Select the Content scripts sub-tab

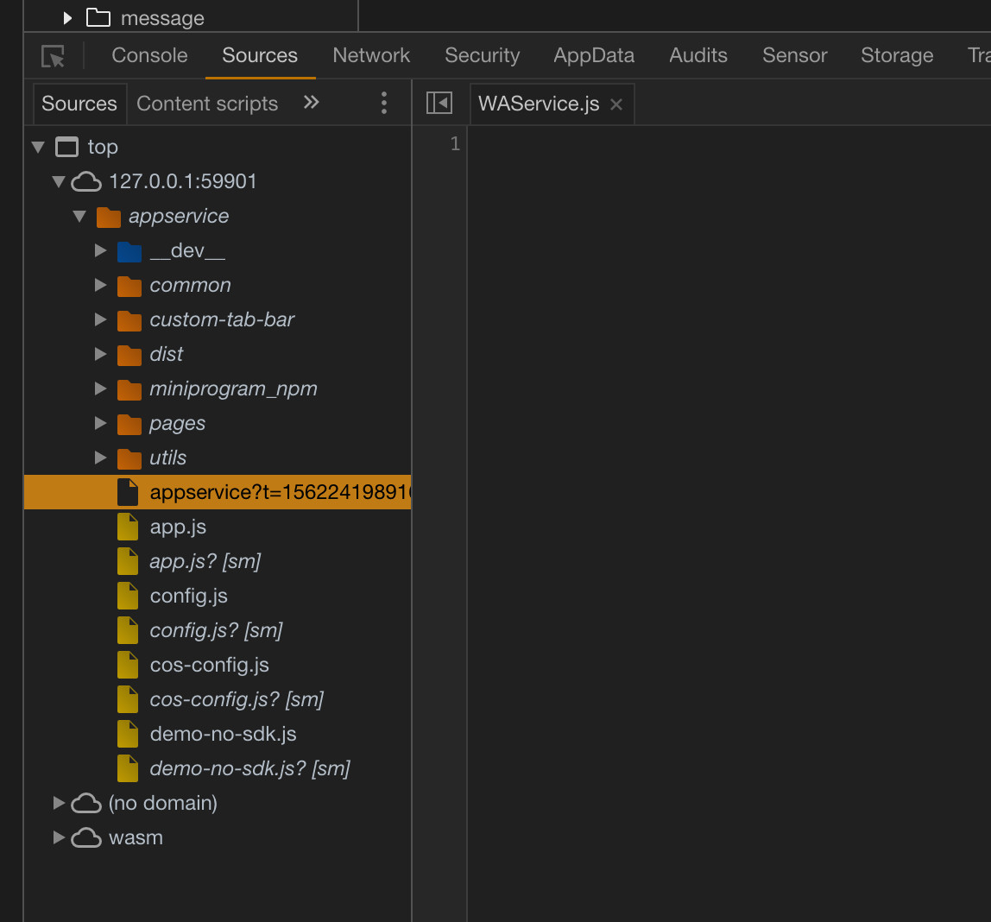207,104
